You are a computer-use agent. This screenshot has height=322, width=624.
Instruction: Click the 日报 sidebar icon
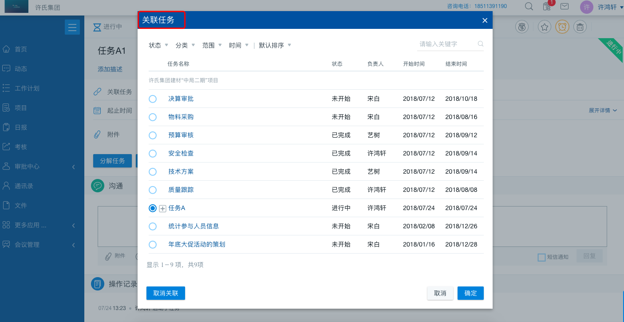coord(6,127)
